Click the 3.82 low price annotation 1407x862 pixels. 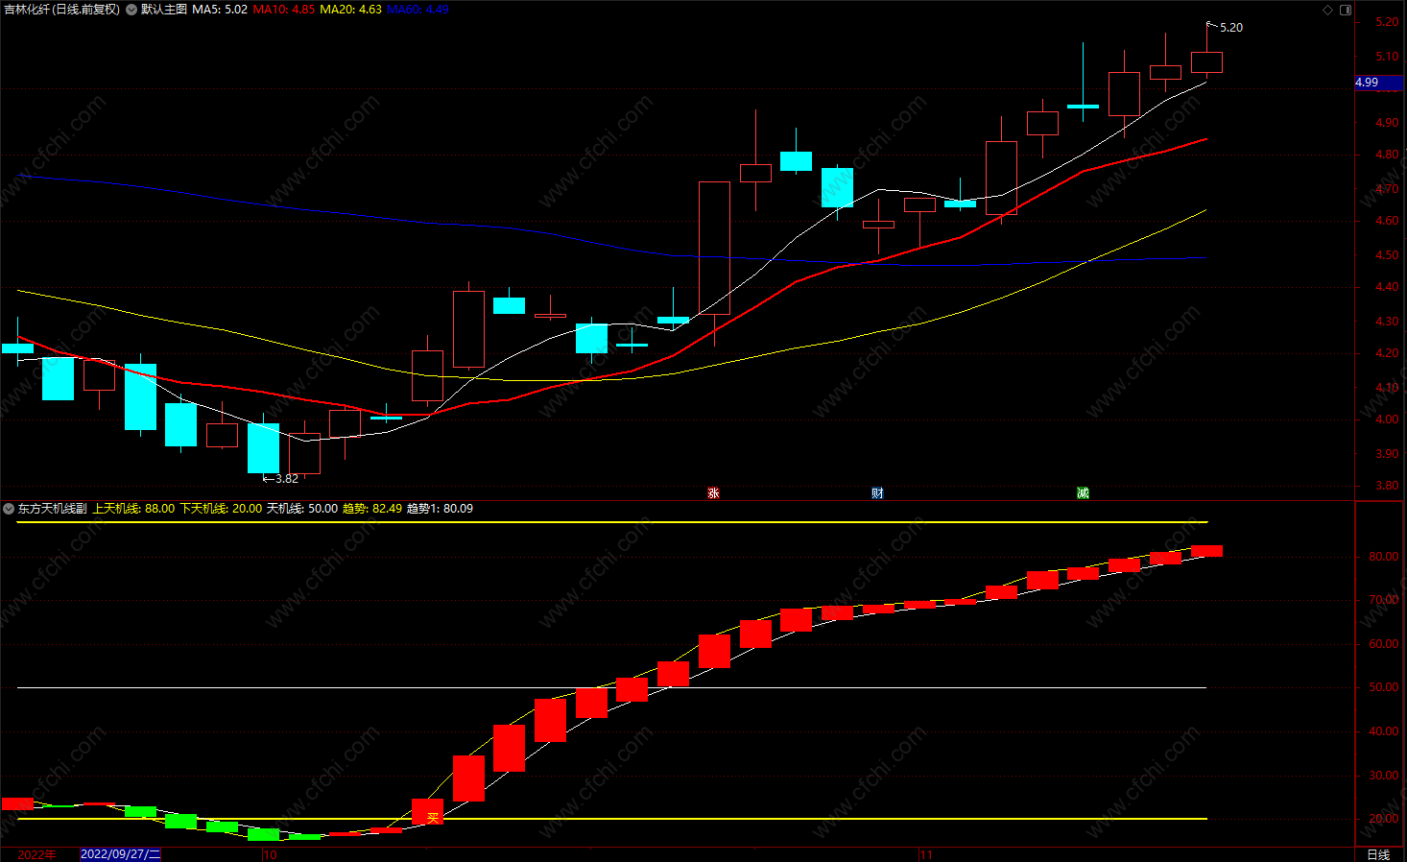click(x=286, y=479)
